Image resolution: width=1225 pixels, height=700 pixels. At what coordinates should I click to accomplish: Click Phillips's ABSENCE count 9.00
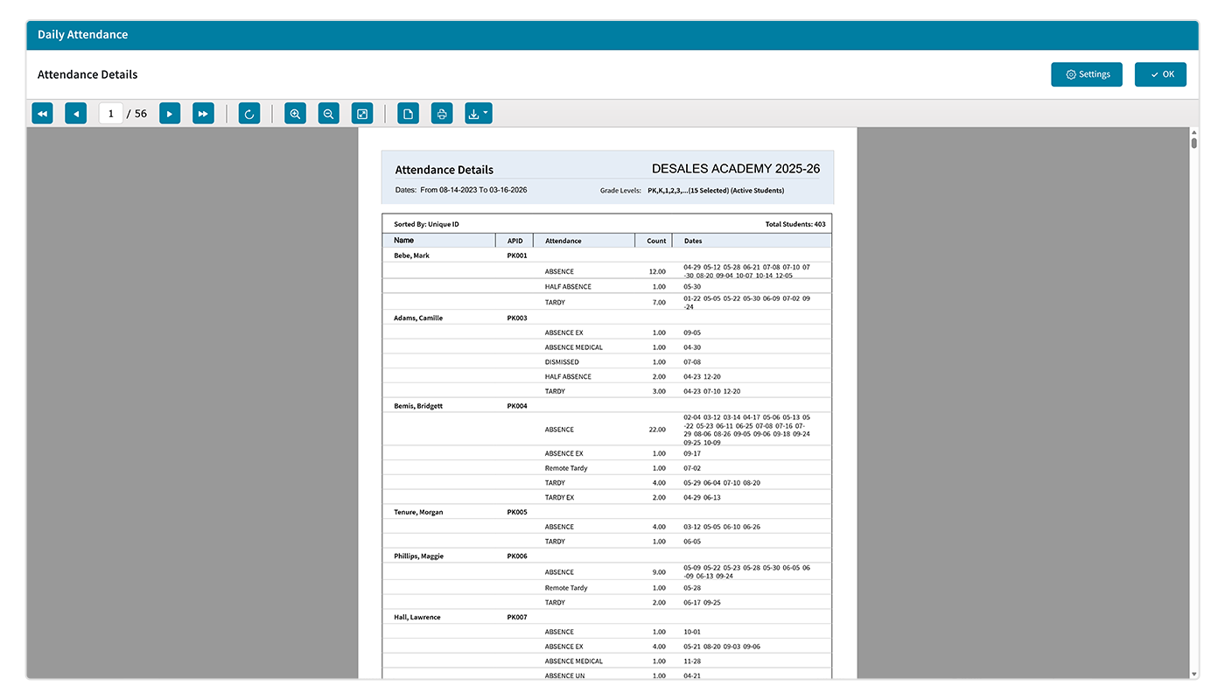pyautogui.click(x=659, y=572)
